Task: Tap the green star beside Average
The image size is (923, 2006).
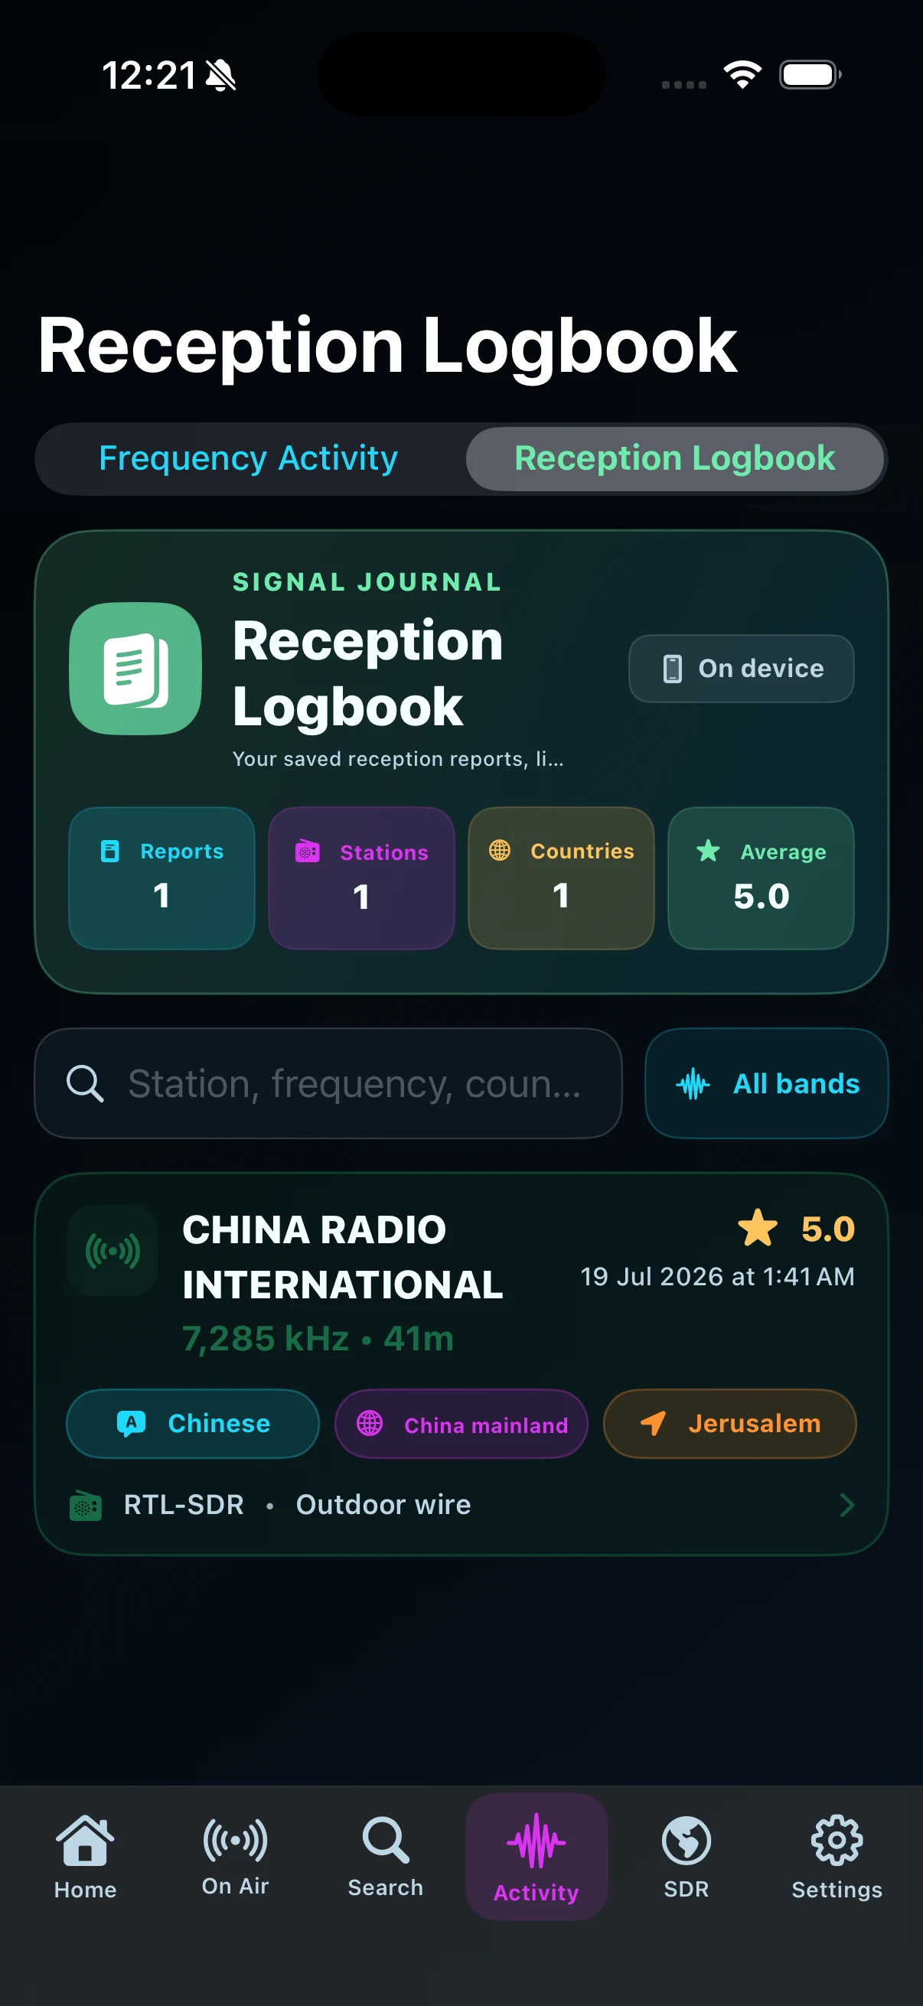Action: pyautogui.click(x=708, y=851)
